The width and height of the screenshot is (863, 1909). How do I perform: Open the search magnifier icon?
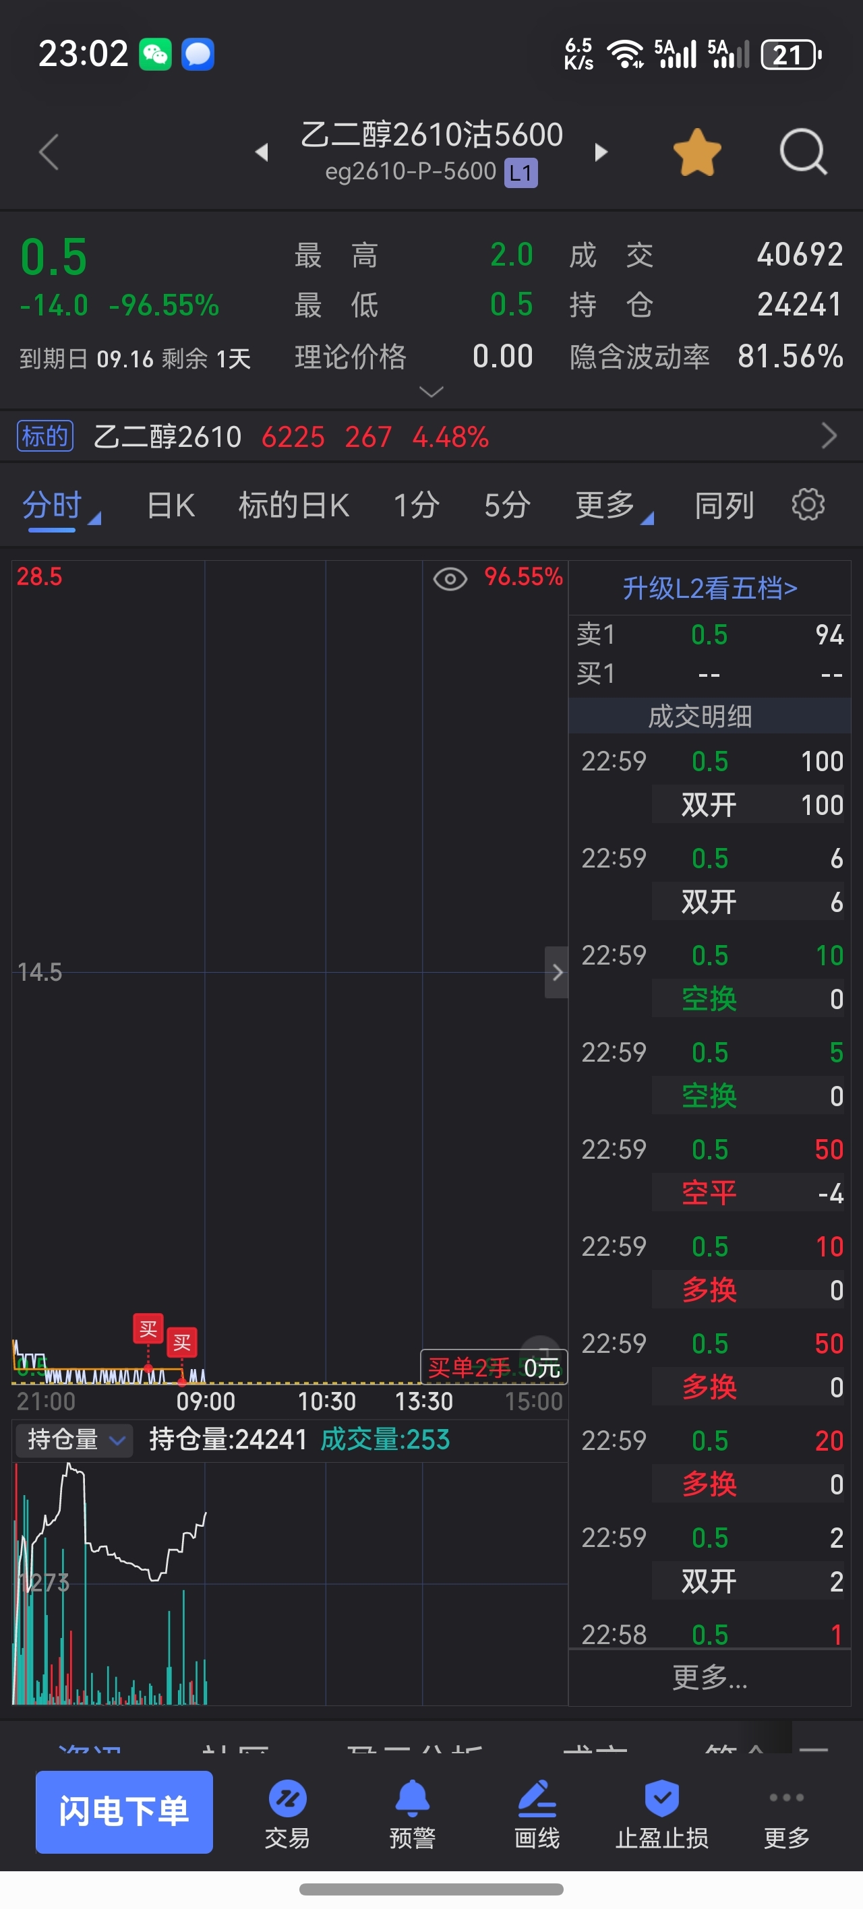803,151
